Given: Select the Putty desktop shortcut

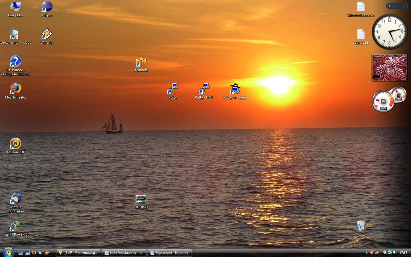Looking at the screenshot, I should pyautogui.click(x=172, y=91).
